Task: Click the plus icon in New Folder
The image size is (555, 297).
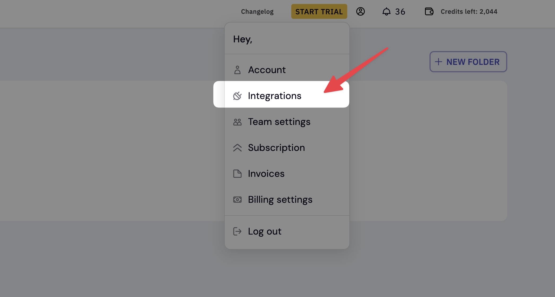Action: click(x=439, y=62)
